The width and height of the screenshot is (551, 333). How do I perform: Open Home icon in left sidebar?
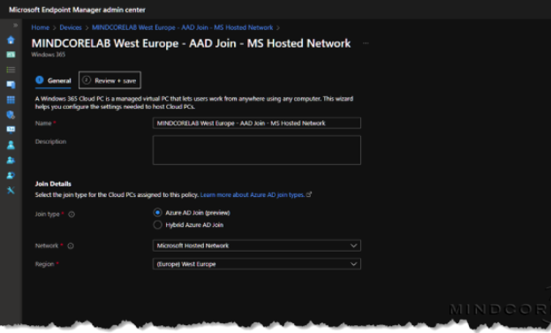(x=11, y=40)
